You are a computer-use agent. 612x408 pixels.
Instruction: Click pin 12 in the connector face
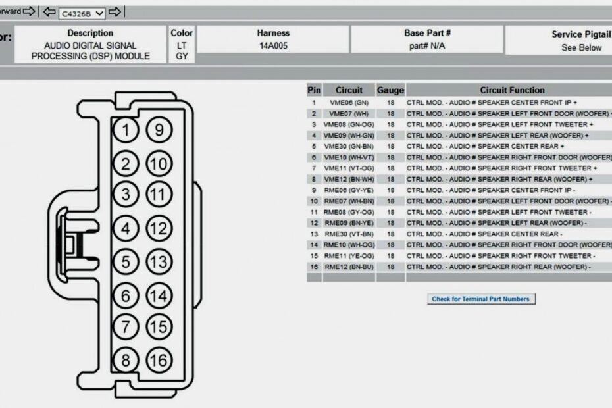pyautogui.click(x=159, y=229)
